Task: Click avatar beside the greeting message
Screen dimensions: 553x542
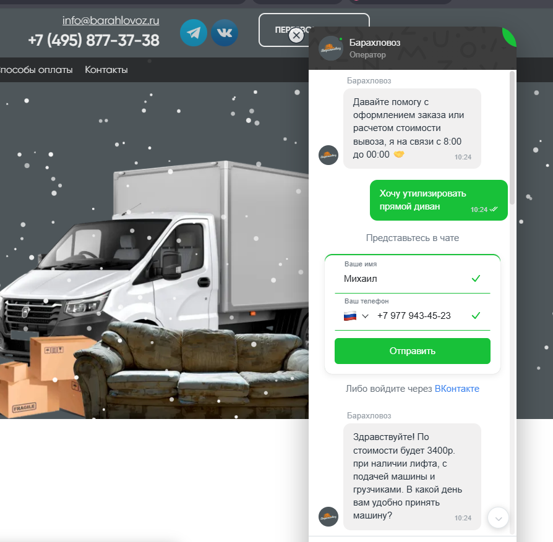Action: [x=328, y=155]
